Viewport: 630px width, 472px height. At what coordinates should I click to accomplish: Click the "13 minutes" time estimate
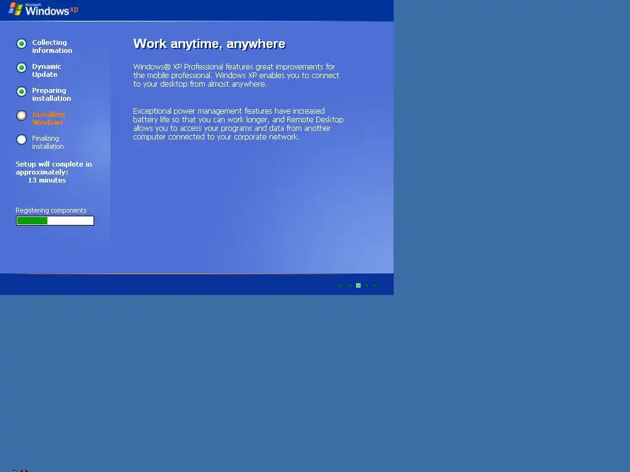click(x=47, y=180)
